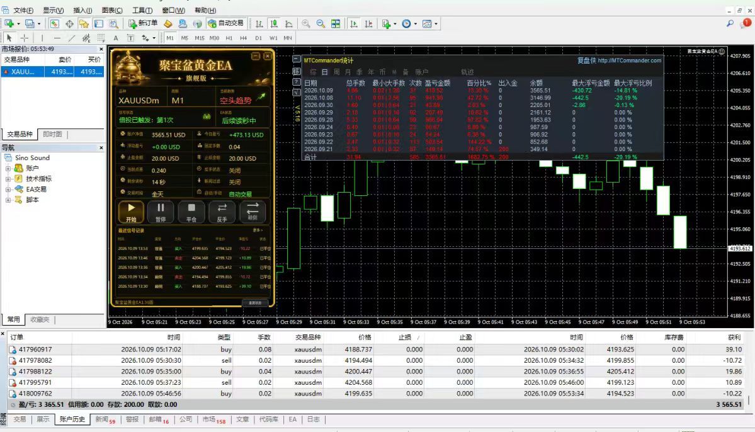This screenshot has height=432, width=755.
Task: Open the MTCommander.com link
Action: (x=629, y=60)
